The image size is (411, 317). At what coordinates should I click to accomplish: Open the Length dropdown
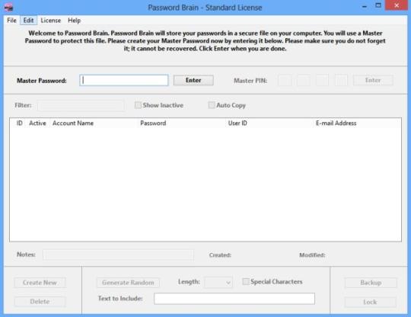218,283
